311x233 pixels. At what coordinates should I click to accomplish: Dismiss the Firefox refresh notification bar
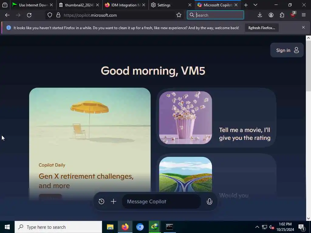(303, 27)
